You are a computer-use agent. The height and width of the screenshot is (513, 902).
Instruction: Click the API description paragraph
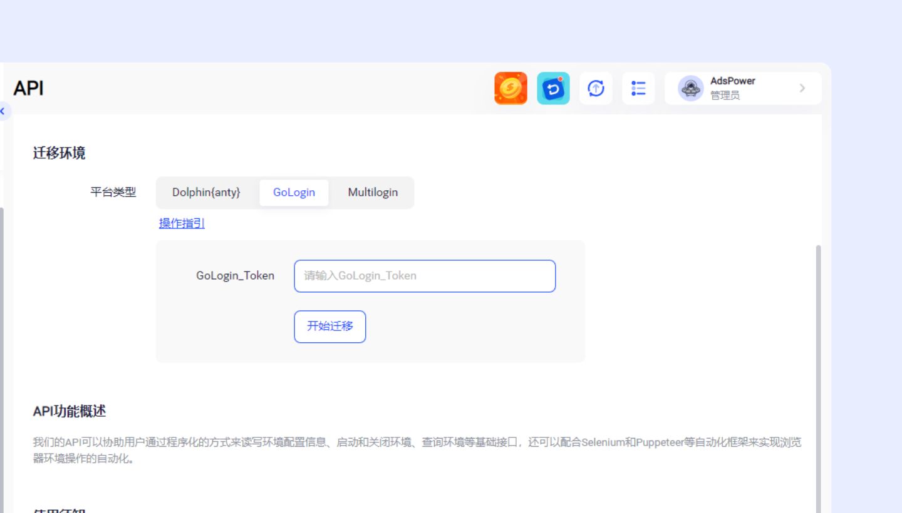click(417, 450)
